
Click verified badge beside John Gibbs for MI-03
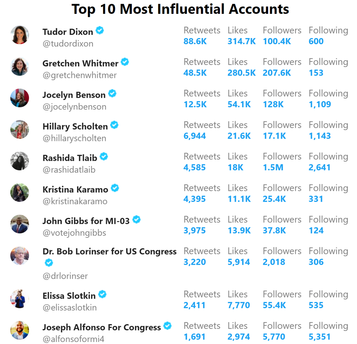(x=137, y=220)
